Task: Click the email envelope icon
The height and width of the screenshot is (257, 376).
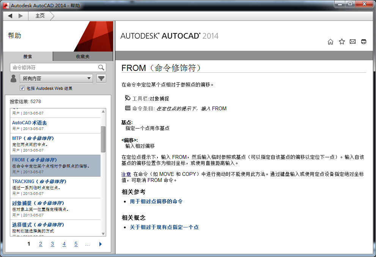Action: 352,42
